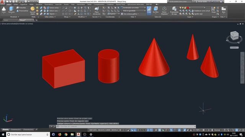Click the Polisólido tool button
The image size is (245, 137).
point(21,8)
